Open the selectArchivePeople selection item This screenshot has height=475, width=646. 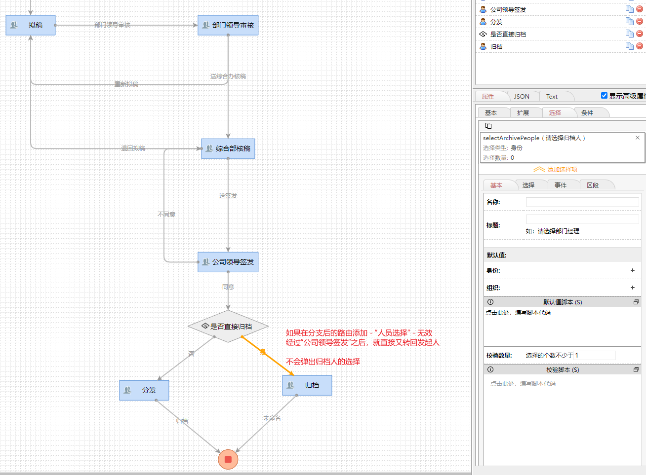pos(563,147)
